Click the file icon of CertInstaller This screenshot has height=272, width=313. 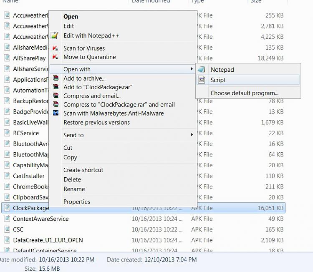tap(7, 176)
